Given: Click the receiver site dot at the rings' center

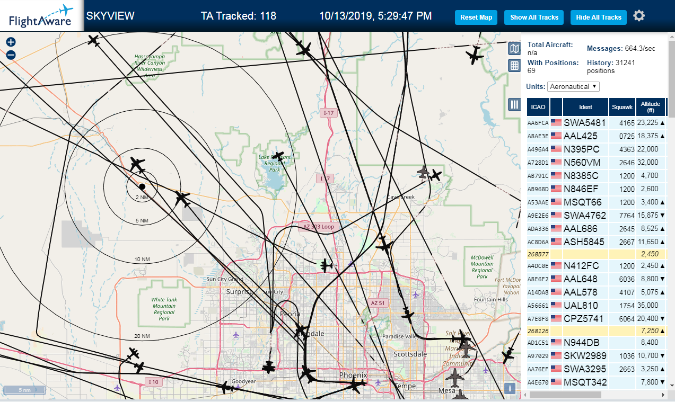Looking at the screenshot, I should pyautogui.click(x=142, y=186).
